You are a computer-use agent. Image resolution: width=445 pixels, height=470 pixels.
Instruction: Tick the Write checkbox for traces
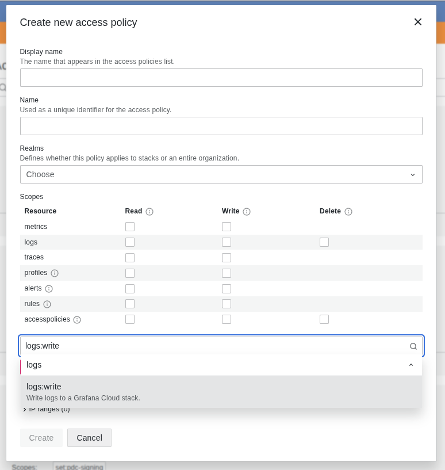(x=227, y=258)
